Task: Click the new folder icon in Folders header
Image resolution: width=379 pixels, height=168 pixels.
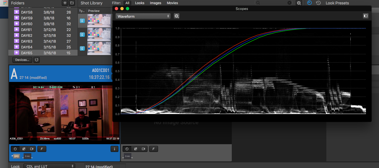Action: (x=72, y=3)
